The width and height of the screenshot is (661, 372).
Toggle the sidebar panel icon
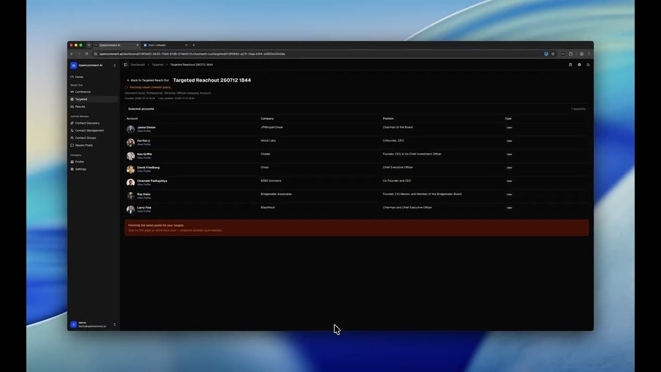[125, 65]
